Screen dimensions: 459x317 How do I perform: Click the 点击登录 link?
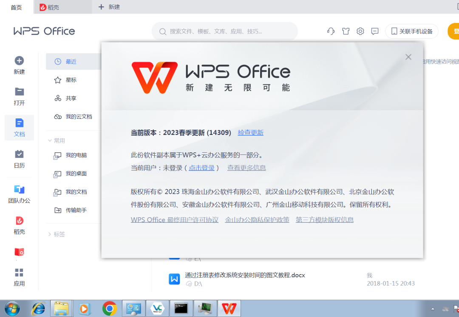[x=201, y=168]
